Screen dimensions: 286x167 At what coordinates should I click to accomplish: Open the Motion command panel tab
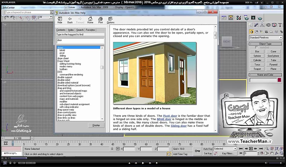pyautogui.click(x=268, y=25)
